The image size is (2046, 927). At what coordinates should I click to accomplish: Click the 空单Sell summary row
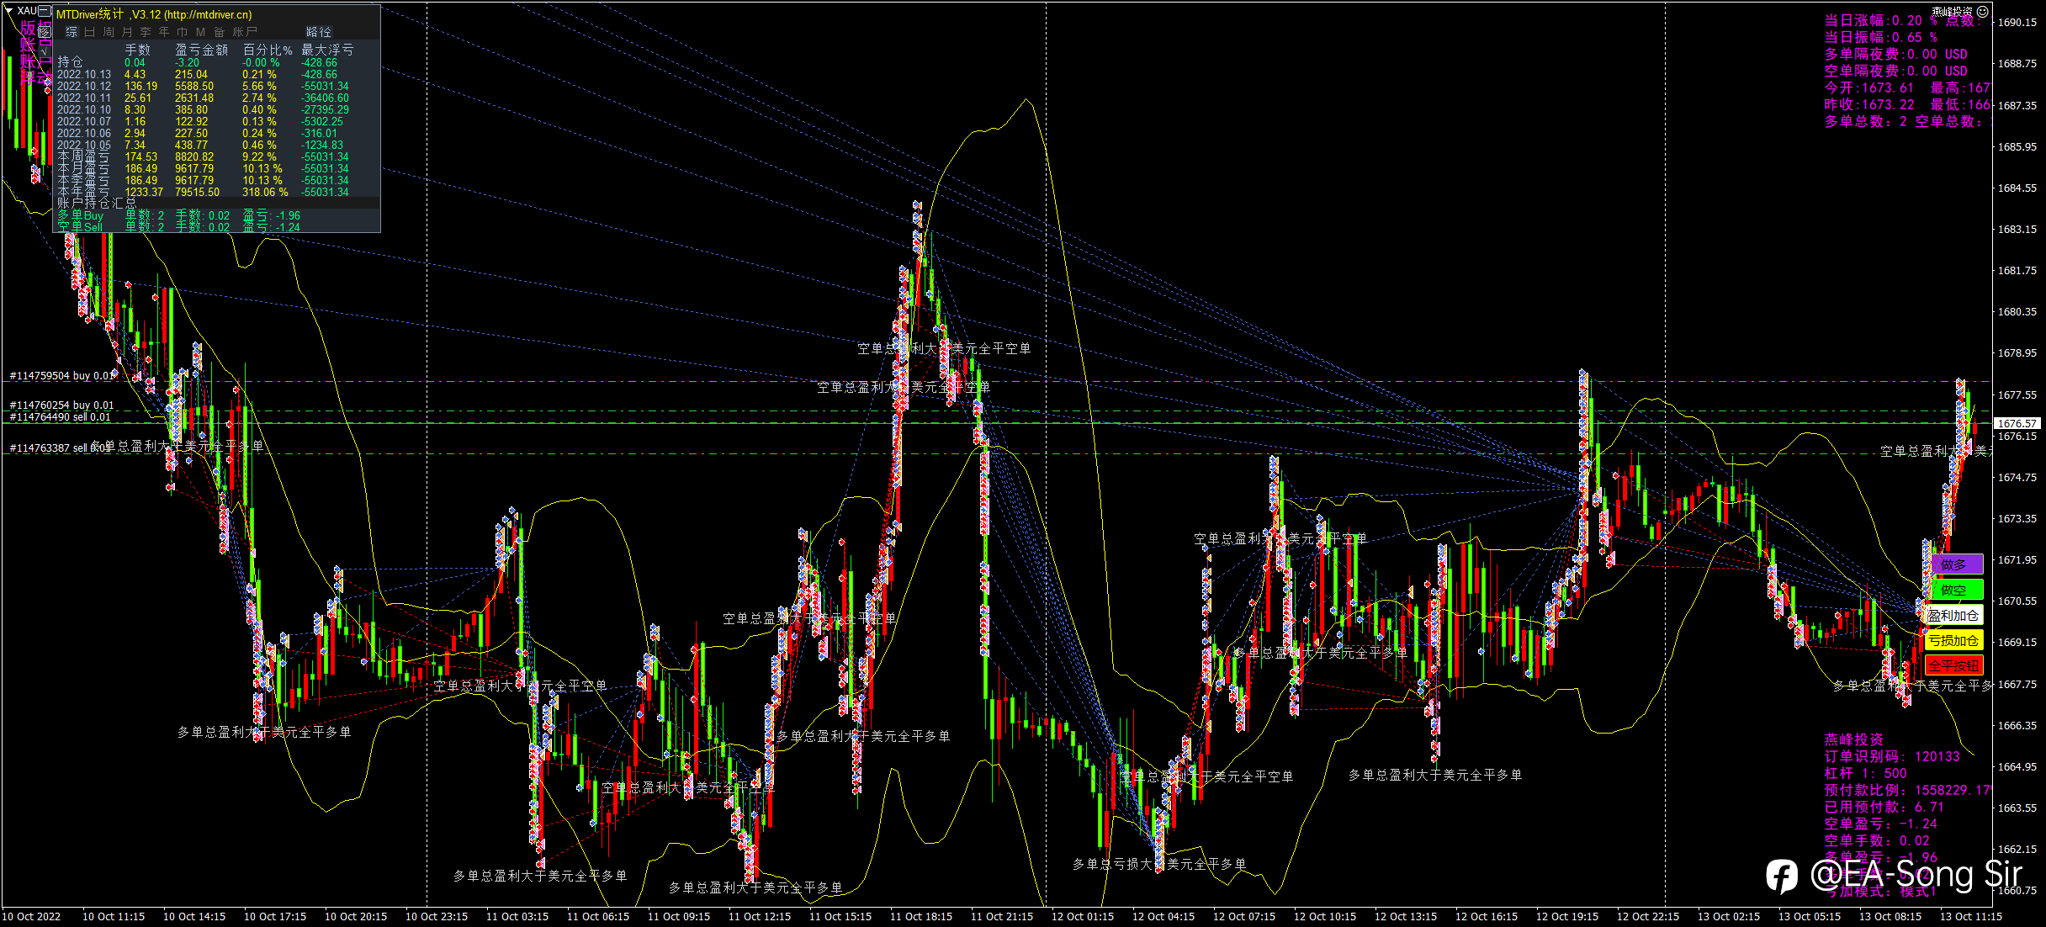[178, 228]
